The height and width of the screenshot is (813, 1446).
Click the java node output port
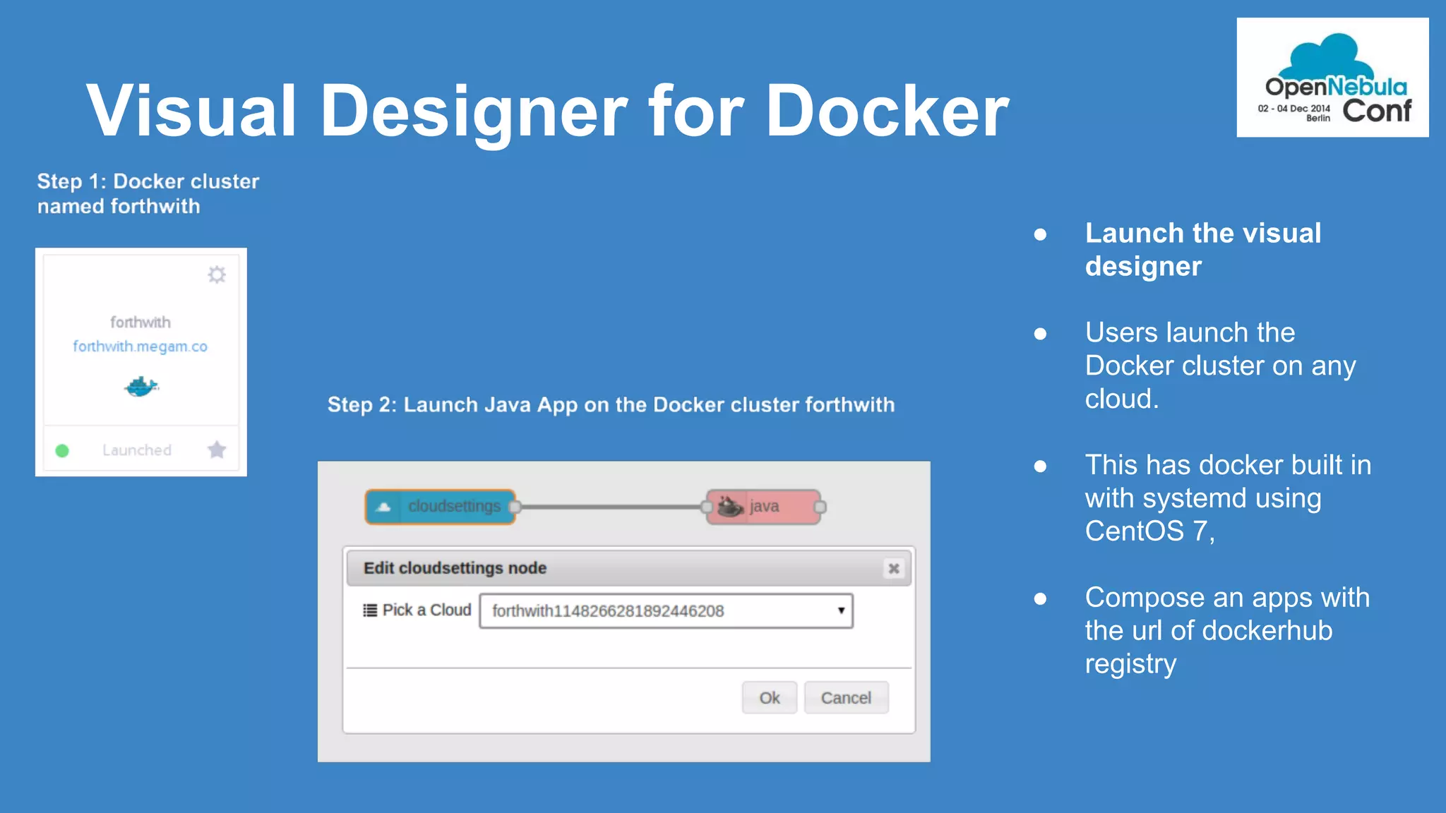820,507
